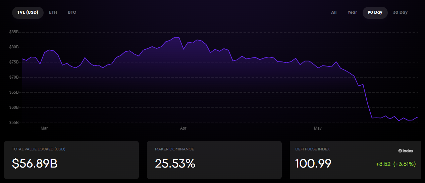Show All time range
The height and width of the screenshot is (183, 425).
(x=334, y=12)
